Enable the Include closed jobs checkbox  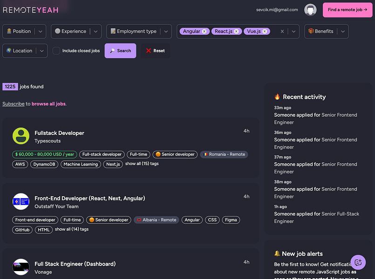[56, 51]
